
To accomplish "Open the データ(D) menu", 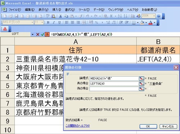I will coord(99,10).
